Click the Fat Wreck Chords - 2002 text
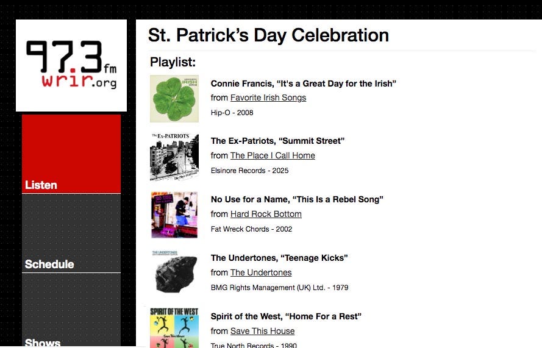Screen dimensions: 542x348 pyautogui.click(x=251, y=229)
